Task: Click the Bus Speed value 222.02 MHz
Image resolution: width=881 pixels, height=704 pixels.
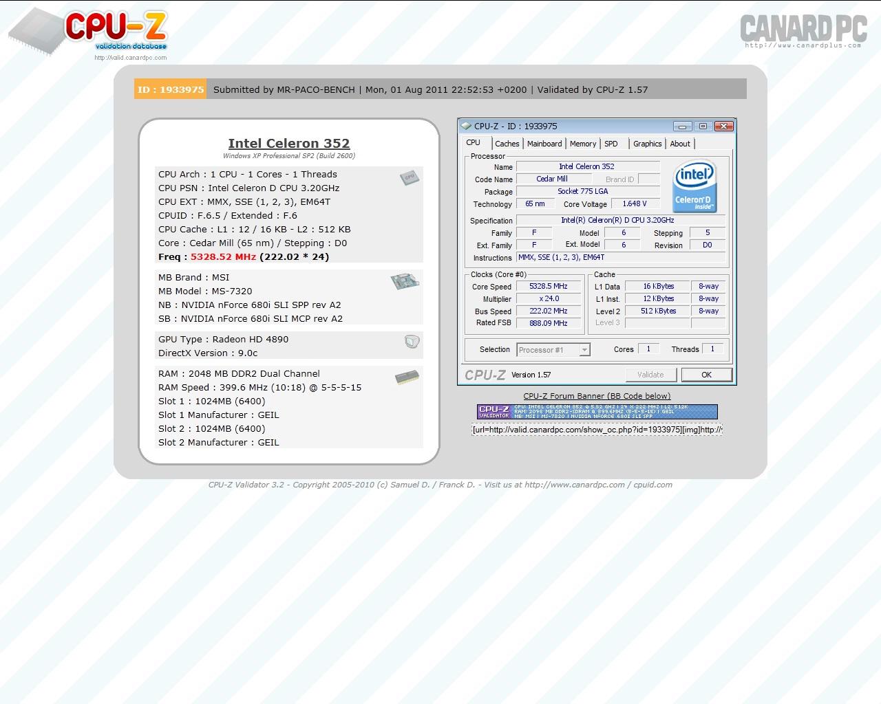Action: [549, 311]
